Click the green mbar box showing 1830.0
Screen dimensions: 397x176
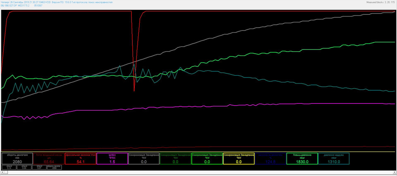302,159
